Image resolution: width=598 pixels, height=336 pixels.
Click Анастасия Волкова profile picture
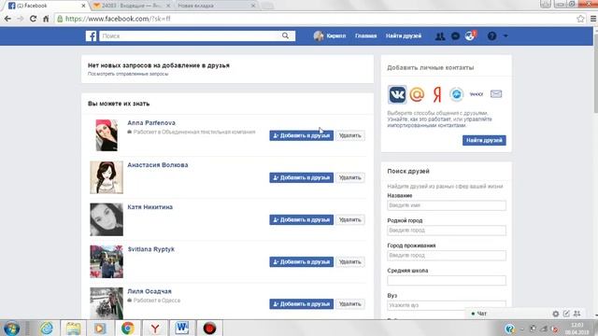107,177
